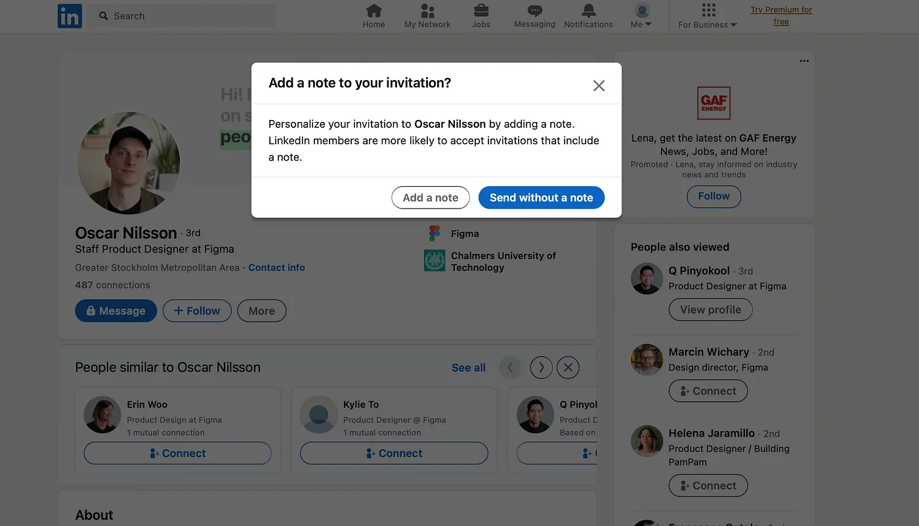Screen dimensions: 919x526
Task: Open Q Pinyokool's avatar in People also viewed
Action: point(647,279)
